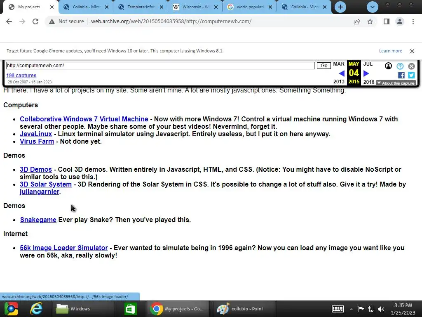Open the Wayback help question icon
Image resolution: width=422 pixels, height=317 pixels.
(400, 66)
